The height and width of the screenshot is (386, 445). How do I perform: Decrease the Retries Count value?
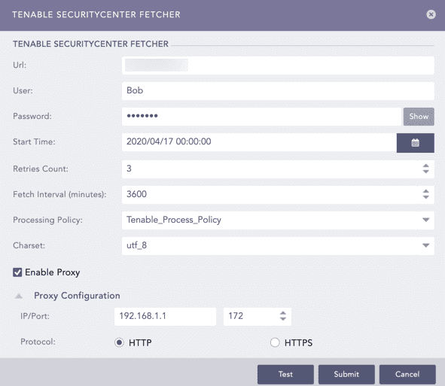[x=425, y=172]
